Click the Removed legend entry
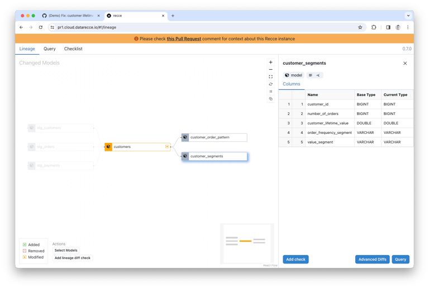Image resolution: width=429 pixels, height=288 pixels. tap(34, 251)
